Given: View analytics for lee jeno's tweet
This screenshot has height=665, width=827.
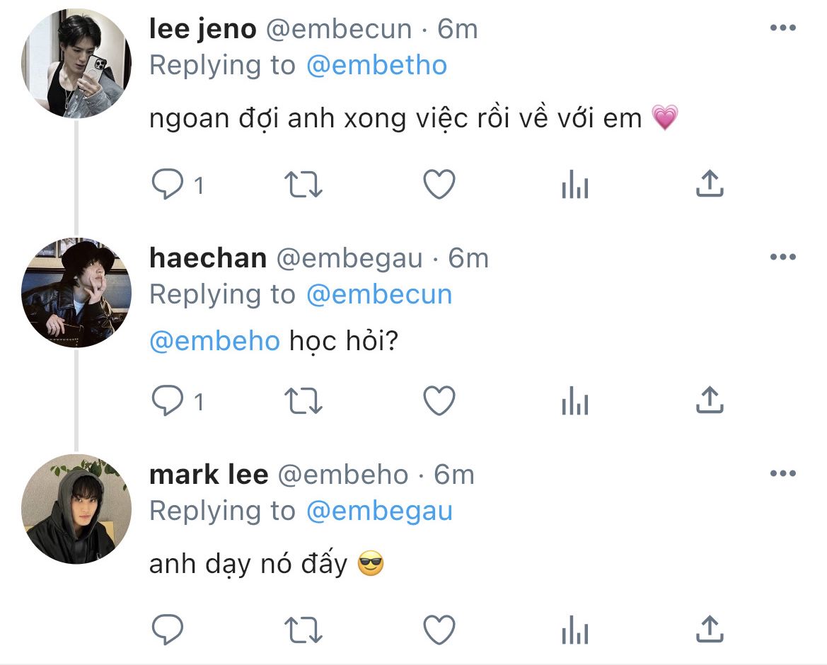Looking at the screenshot, I should click(x=574, y=186).
